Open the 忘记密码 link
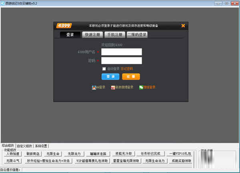This screenshot has width=240, height=173. click(127, 69)
